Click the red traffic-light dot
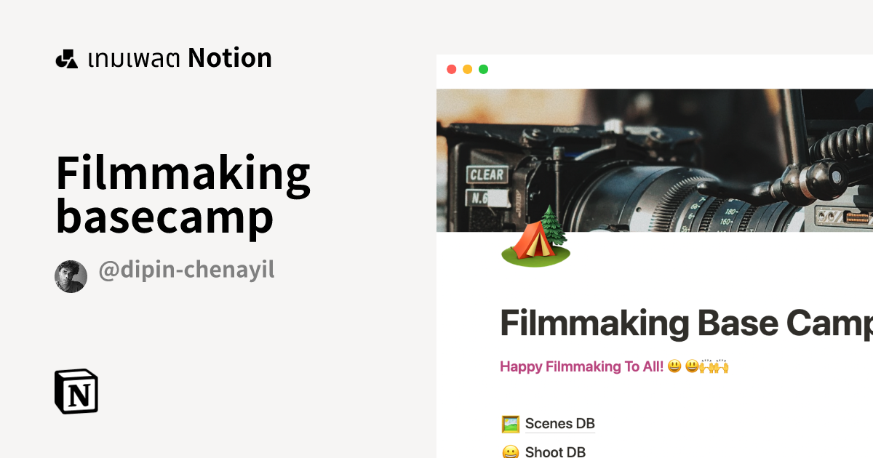Screen dimensions: 873x458 tap(452, 69)
